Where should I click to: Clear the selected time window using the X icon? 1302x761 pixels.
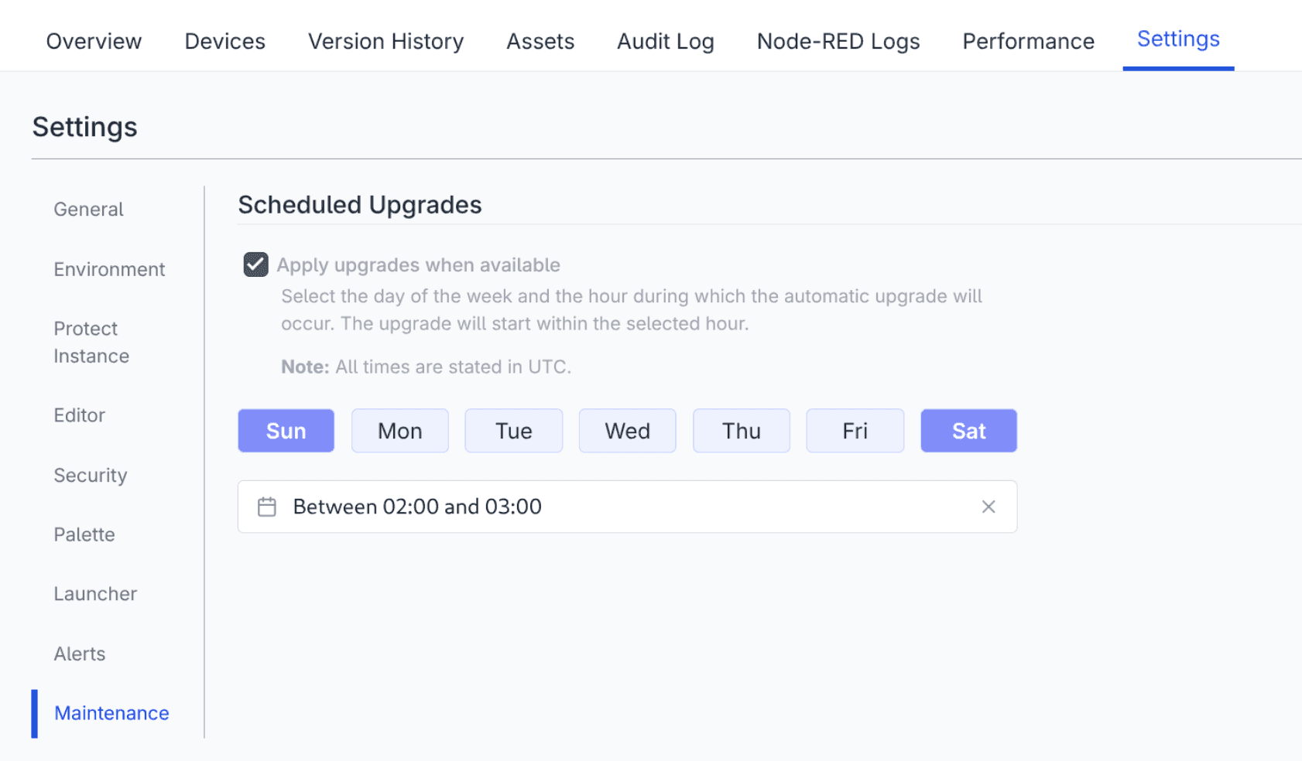[988, 507]
